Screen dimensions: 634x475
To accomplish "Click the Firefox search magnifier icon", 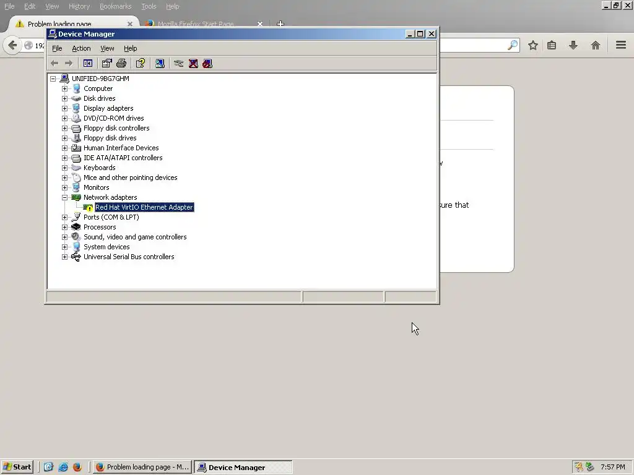I will click(513, 45).
